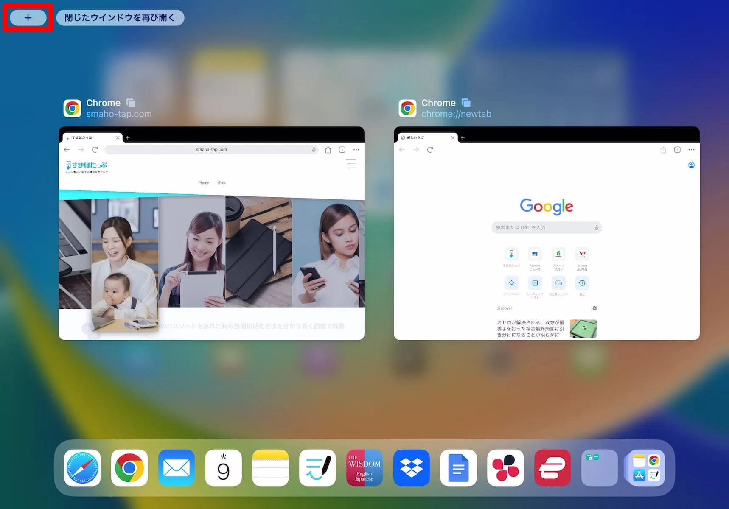729x509 pixels.
Task: Click the share icon in the smaho-tap.com window
Action: click(x=328, y=150)
